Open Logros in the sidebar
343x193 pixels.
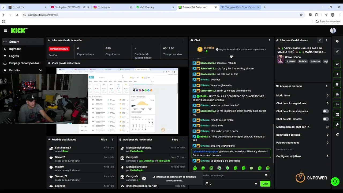click(x=23, y=56)
